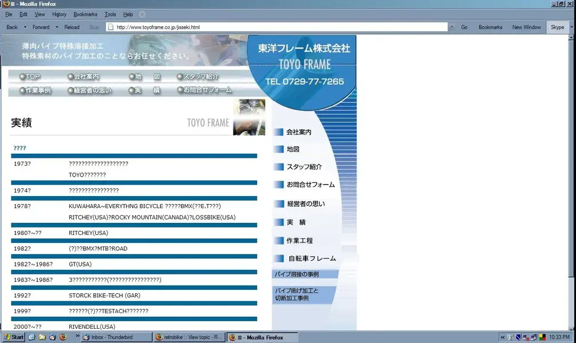Expand the address bar history dropdown
Viewport: 576px width, 343px height.
[x=452, y=27]
